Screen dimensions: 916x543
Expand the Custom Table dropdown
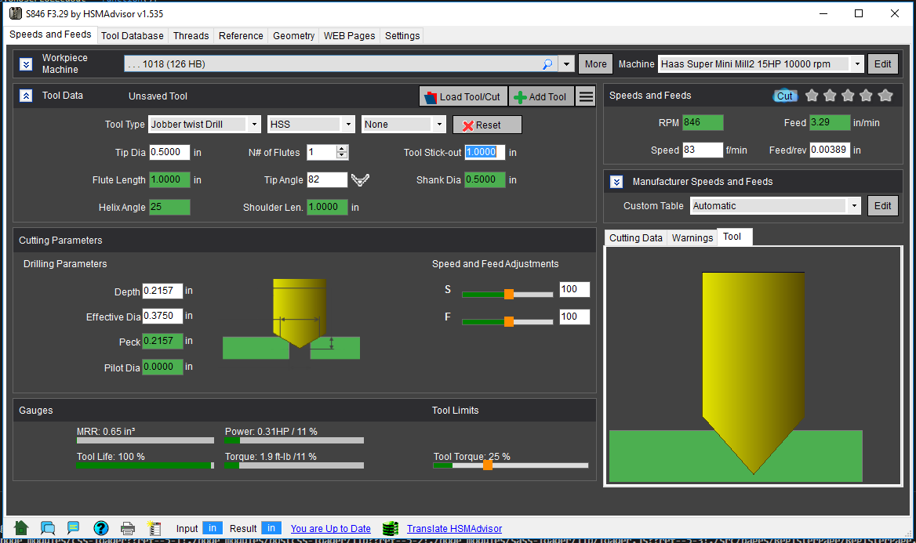click(x=853, y=206)
